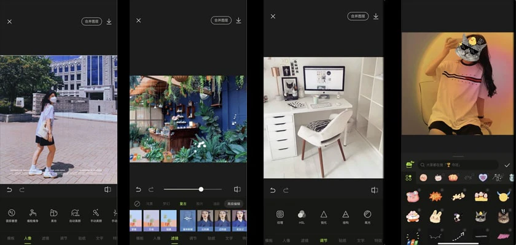The image size is (516, 245).
Task: Select the 复古 filter category tab
Action: pos(183,203)
